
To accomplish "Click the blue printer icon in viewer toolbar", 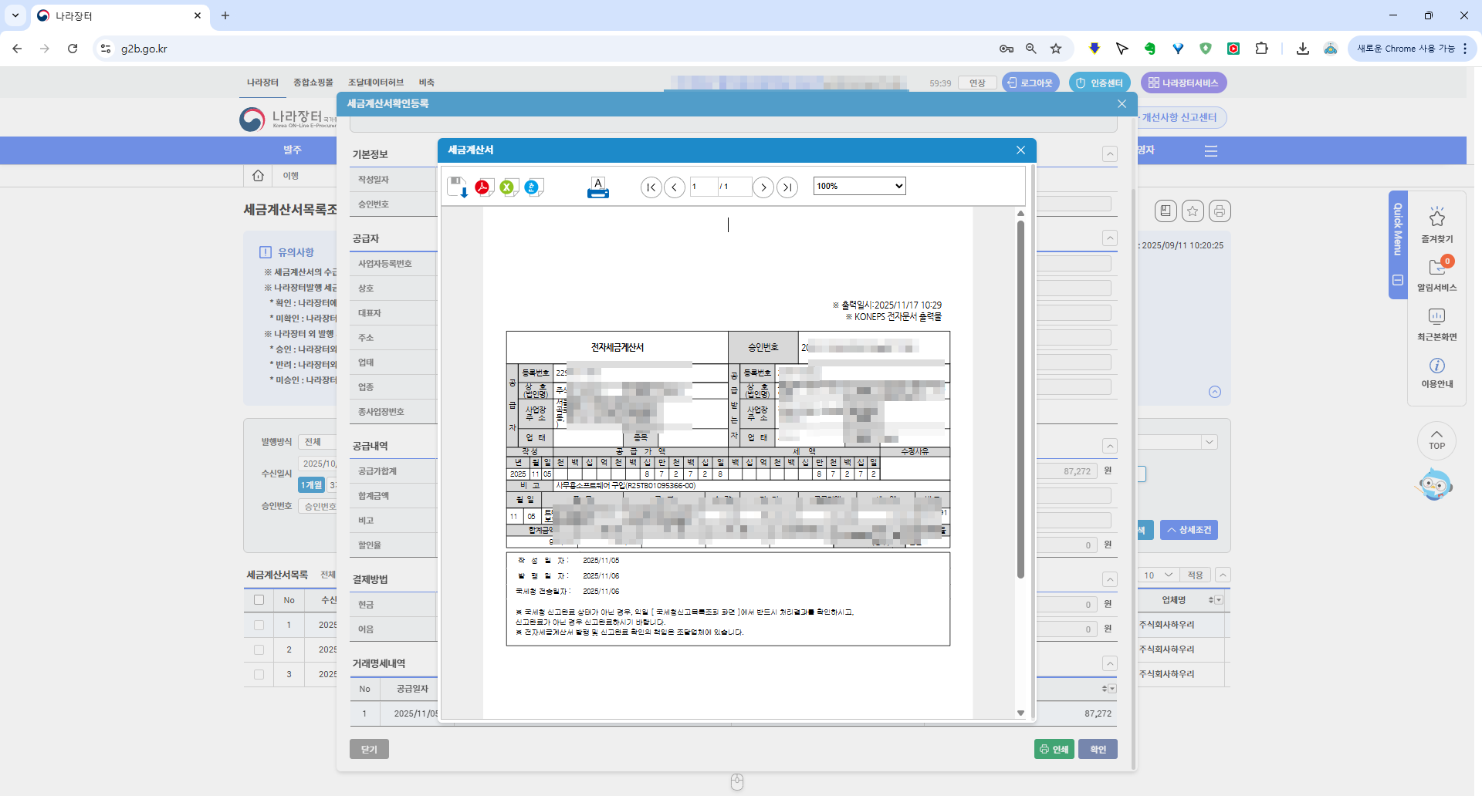I will pyautogui.click(x=597, y=187).
